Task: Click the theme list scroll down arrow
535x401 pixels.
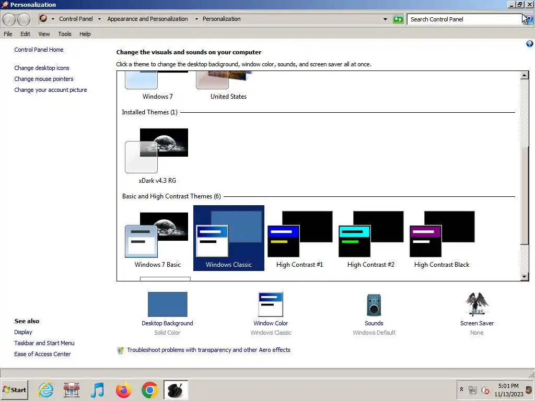Action: [525, 277]
